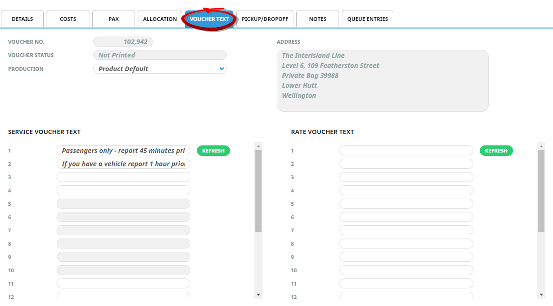
Task: Select the Pickup/Dropoff tab
Action: tap(265, 19)
